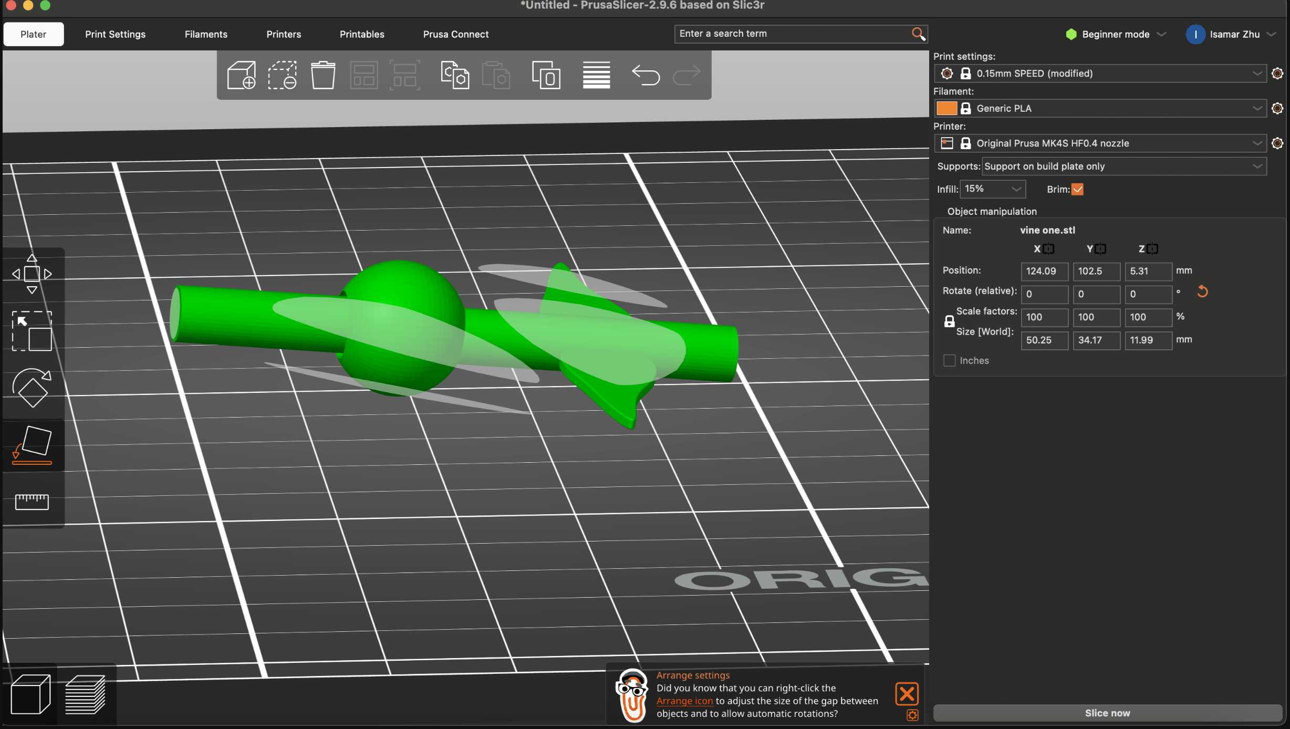Click the Add instance icon
This screenshot has height=729, width=1290.
[x=546, y=75]
